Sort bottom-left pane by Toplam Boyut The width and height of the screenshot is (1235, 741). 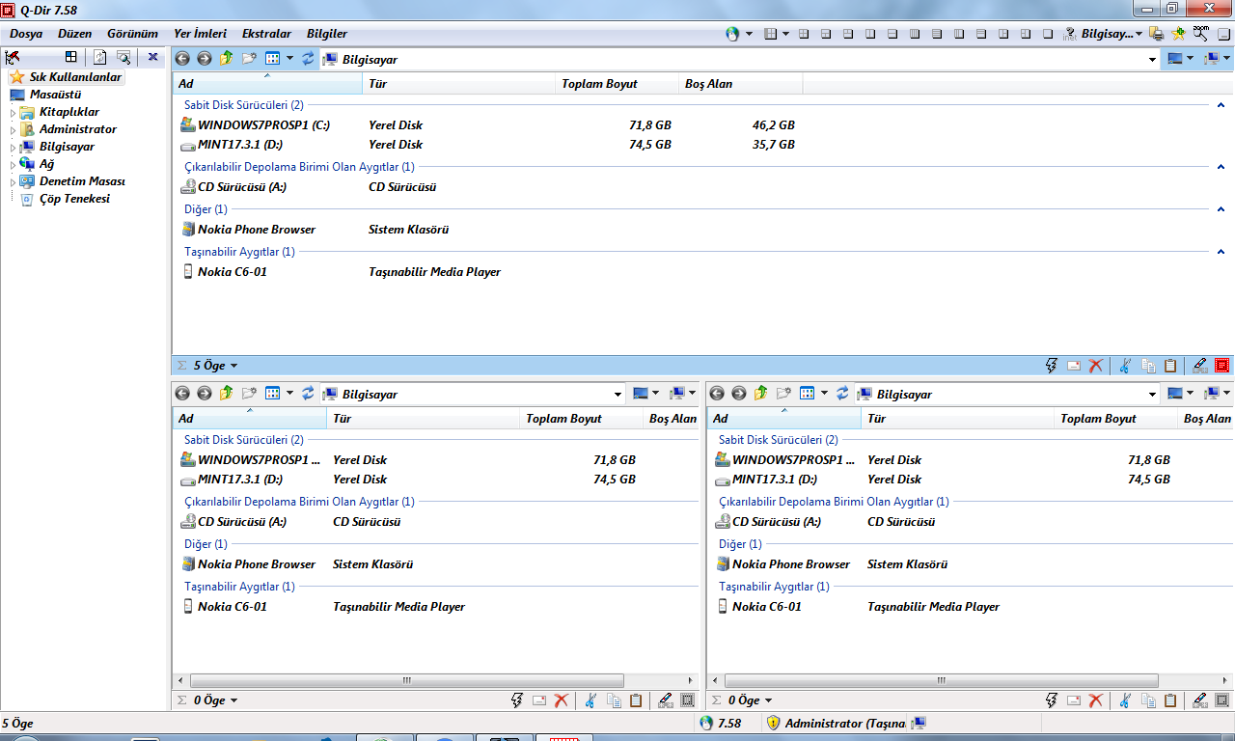[x=582, y=419]
